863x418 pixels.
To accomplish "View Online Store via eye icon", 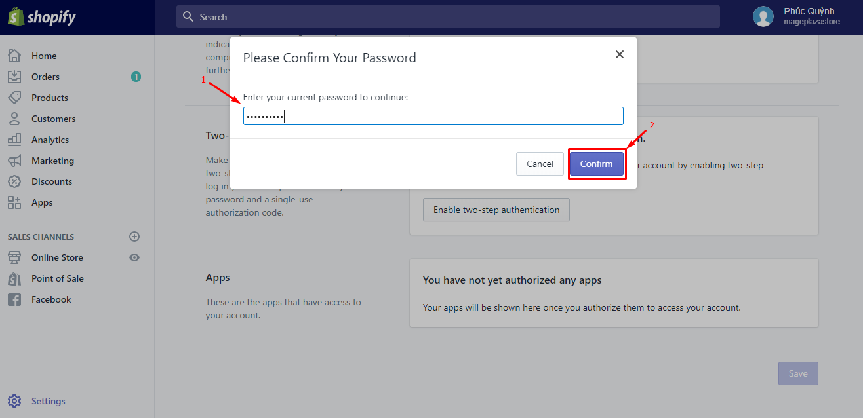I will pyautogui.click(x=134, y=257).
